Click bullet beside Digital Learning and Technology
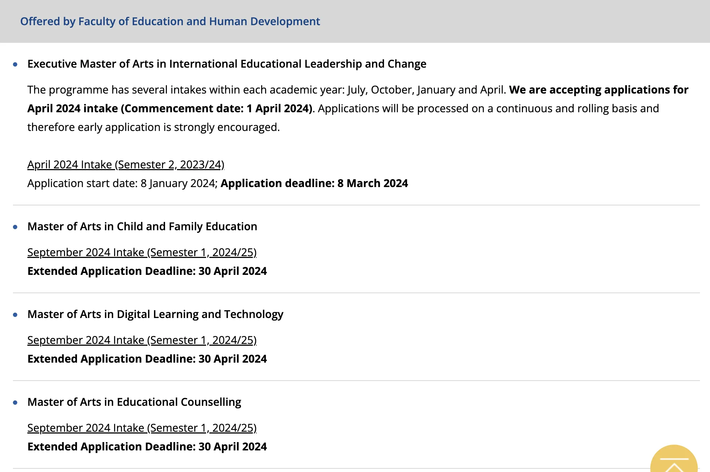710x472 pixels. (x=15, y=315)
